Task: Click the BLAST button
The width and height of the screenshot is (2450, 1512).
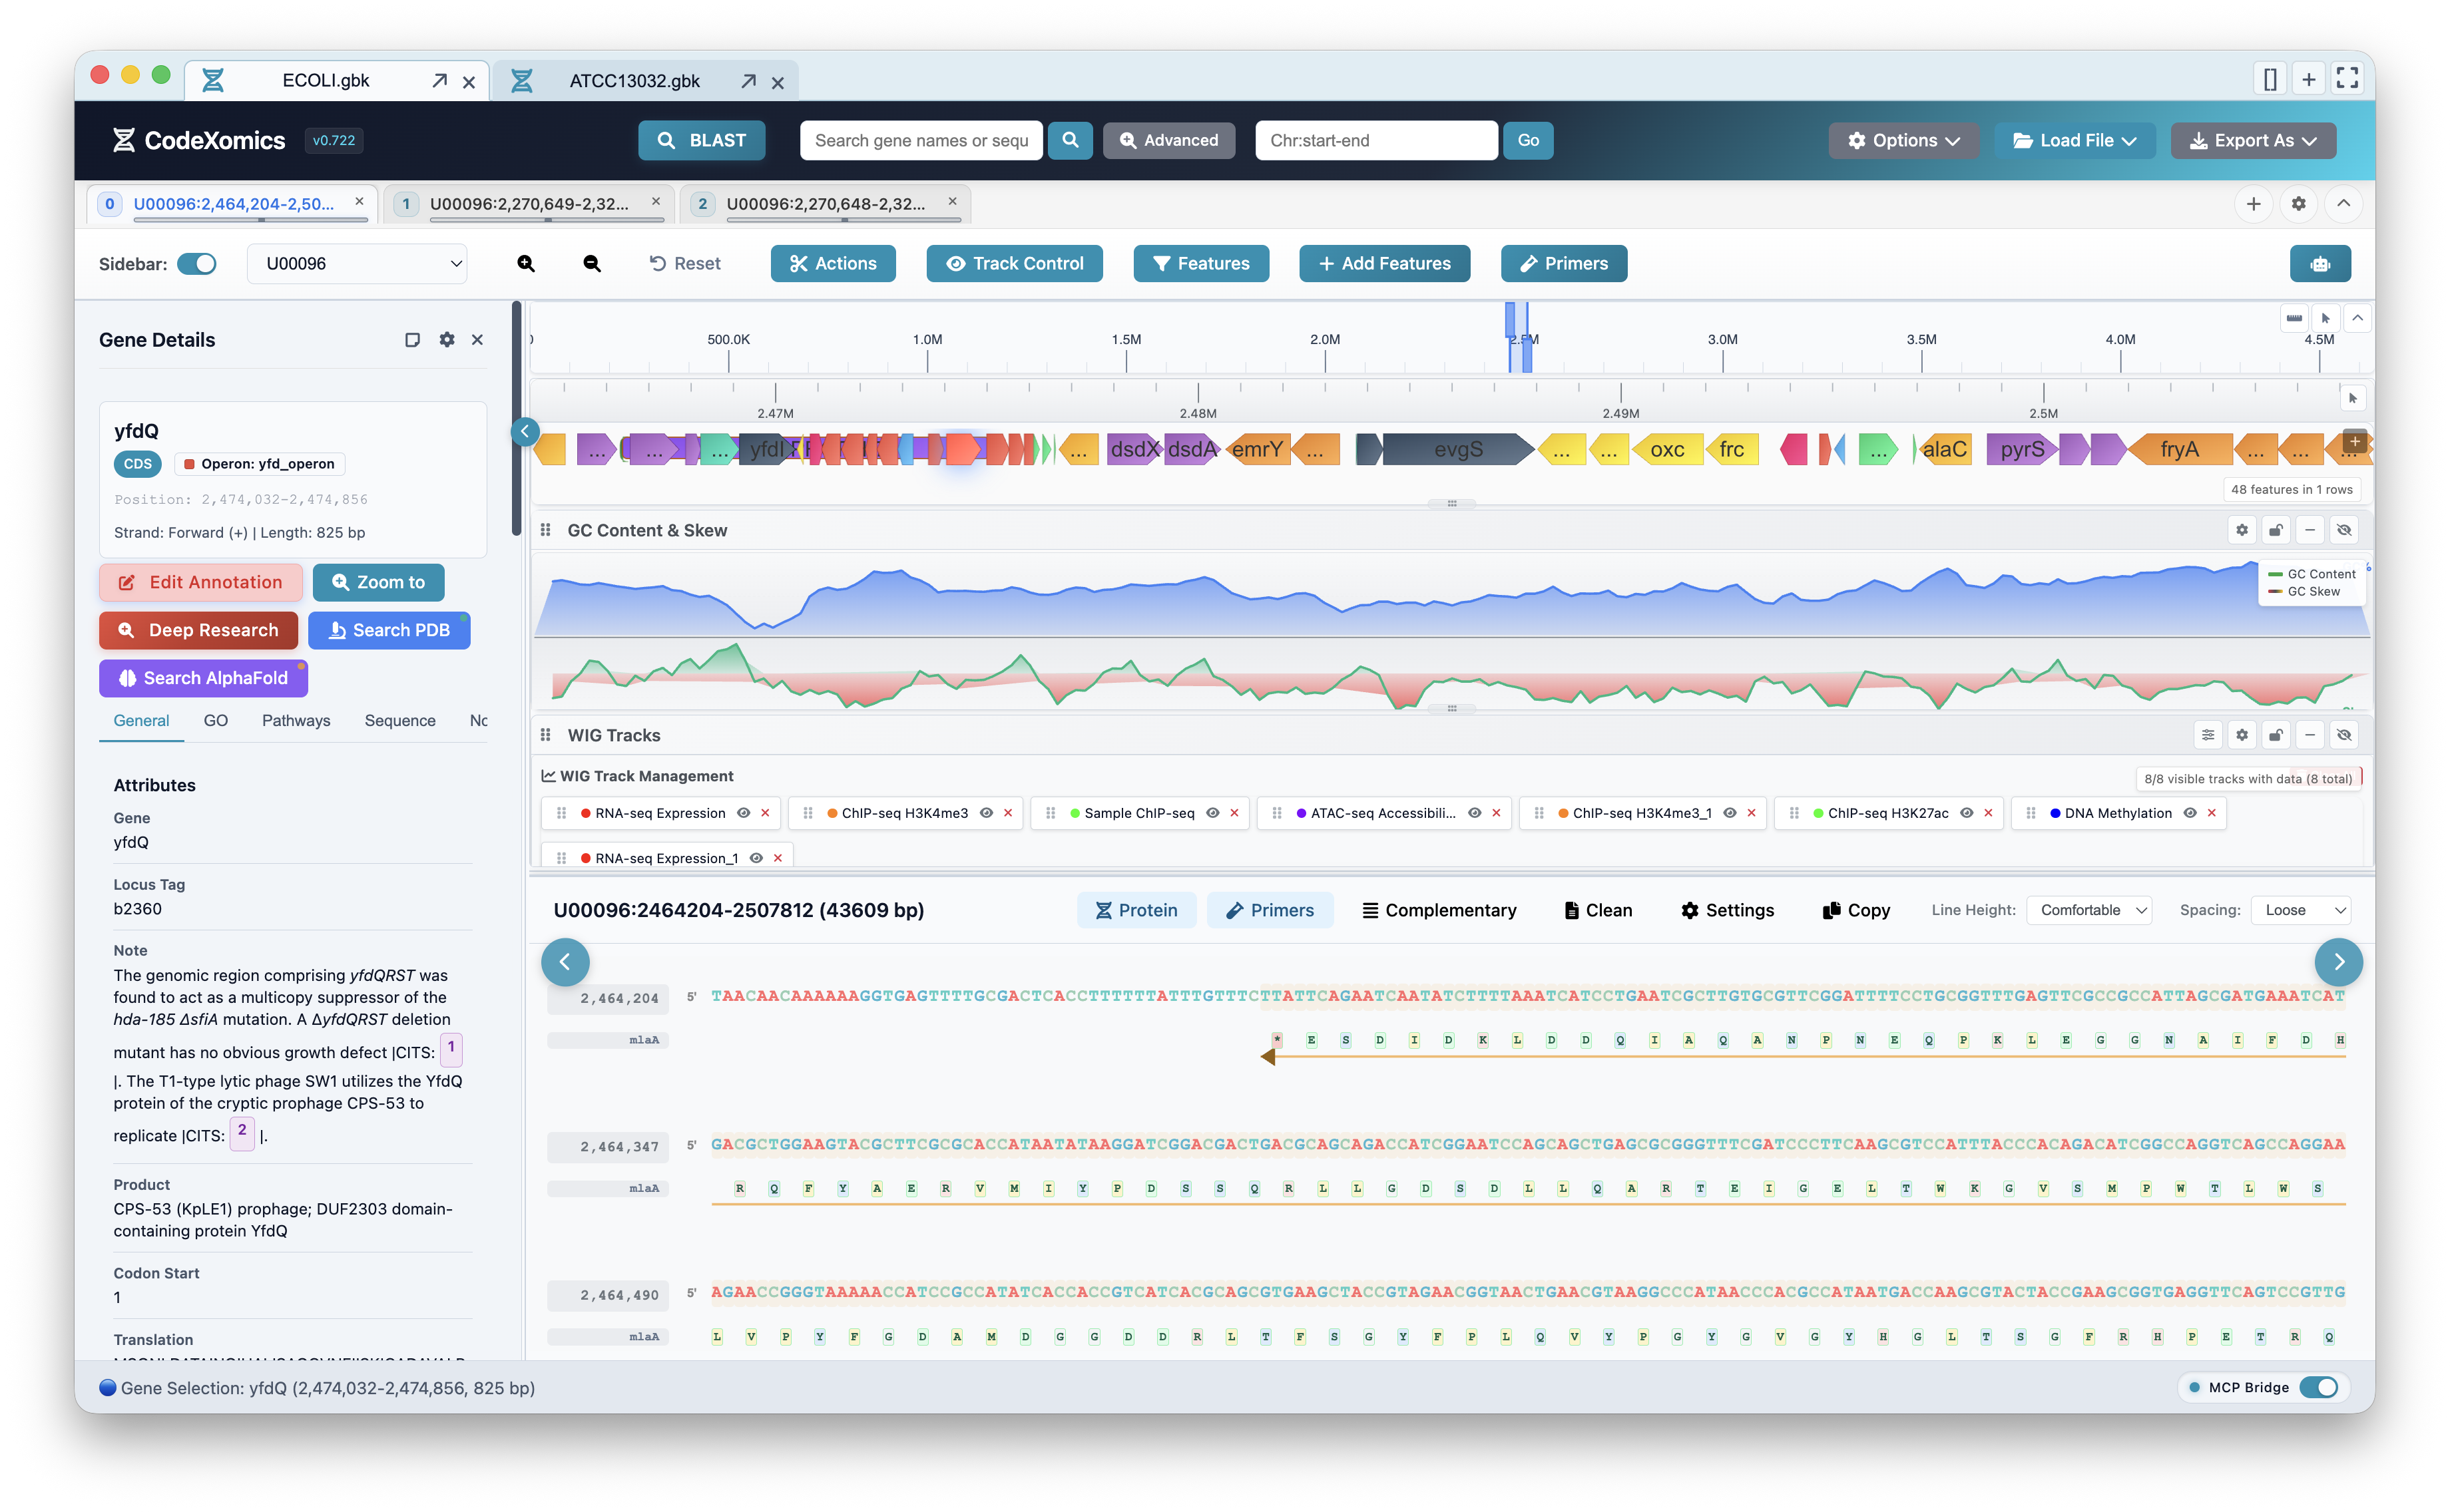Action: [x=701, y=140]
